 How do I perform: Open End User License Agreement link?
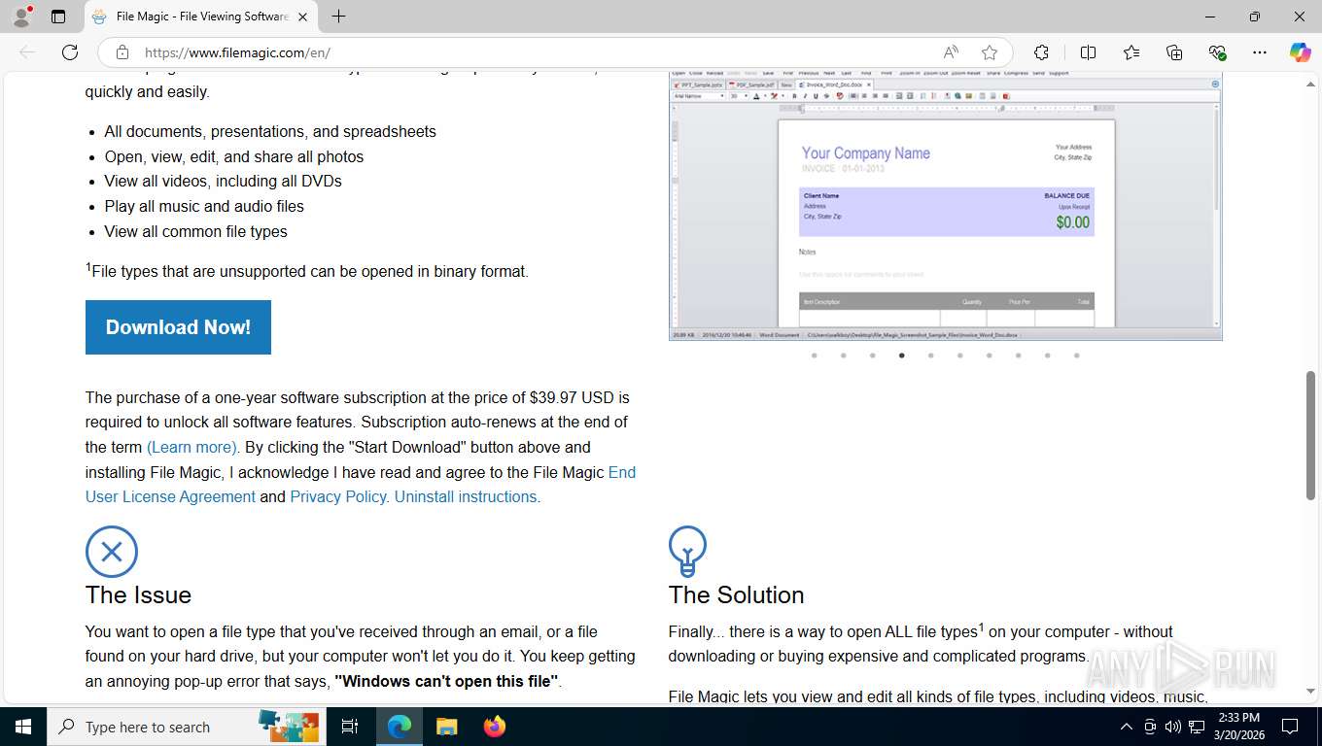[x=361, y=485]
